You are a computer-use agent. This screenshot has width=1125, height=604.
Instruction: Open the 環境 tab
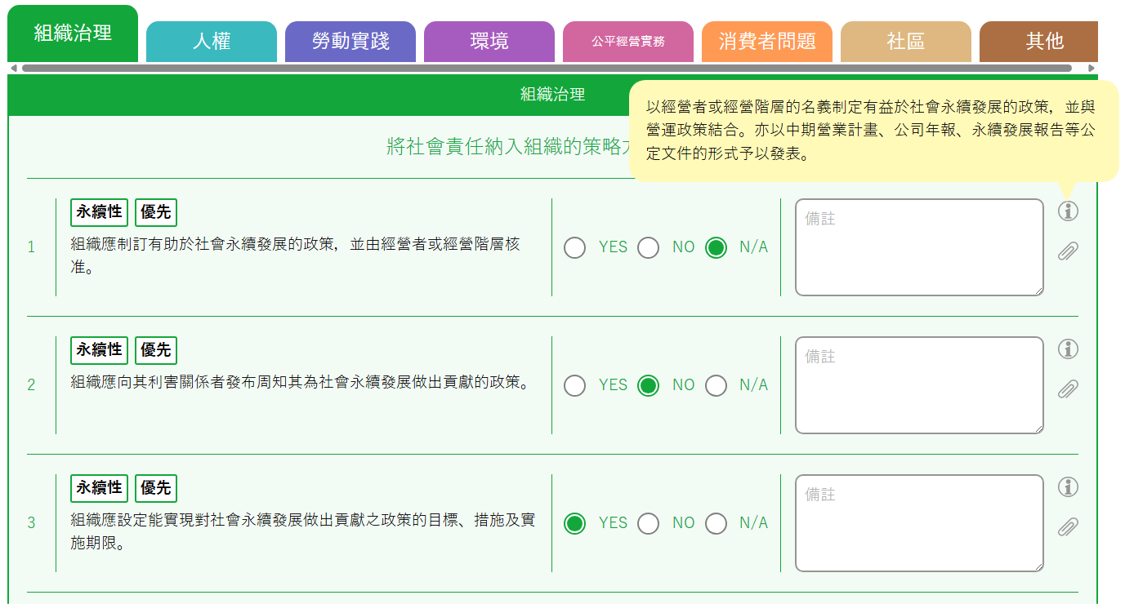pos(489,42)
